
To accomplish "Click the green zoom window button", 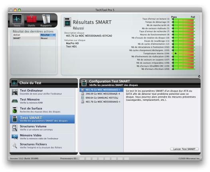I will [20, 10].
